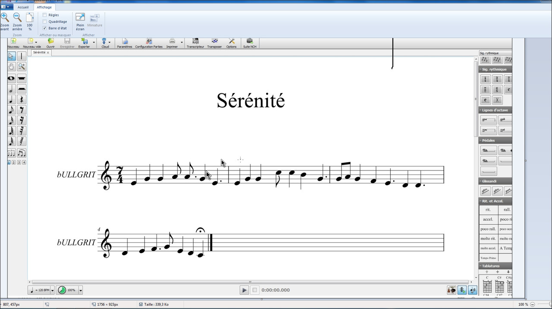552x309 pixels.
Task: Switch to the Accueil ribbon tab
Action: [x=23, y=7]
